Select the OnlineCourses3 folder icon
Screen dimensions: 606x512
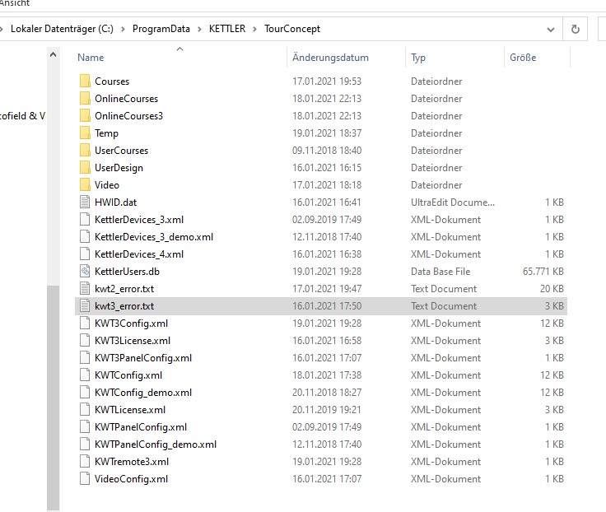(85, 116)
